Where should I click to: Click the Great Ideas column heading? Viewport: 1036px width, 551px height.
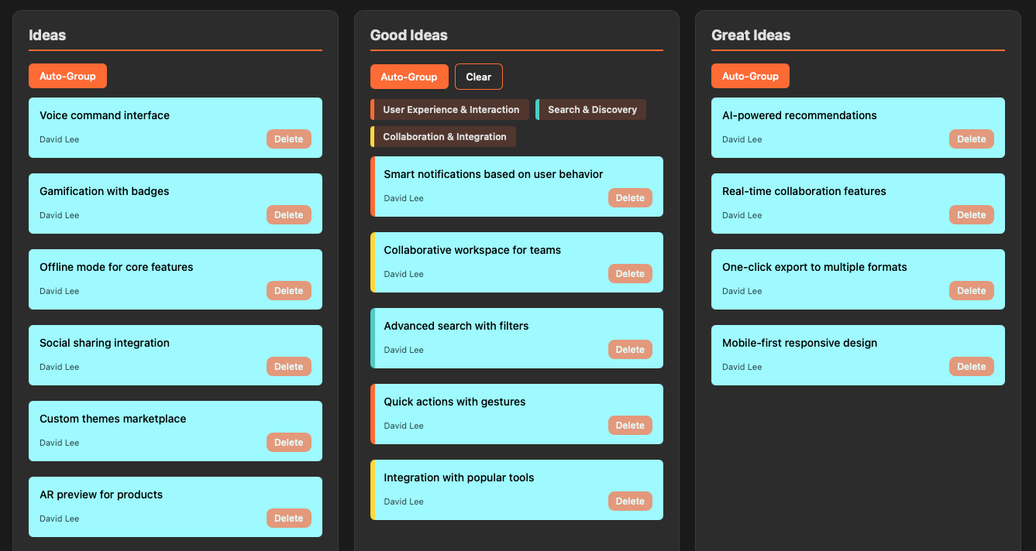point(751,35)
